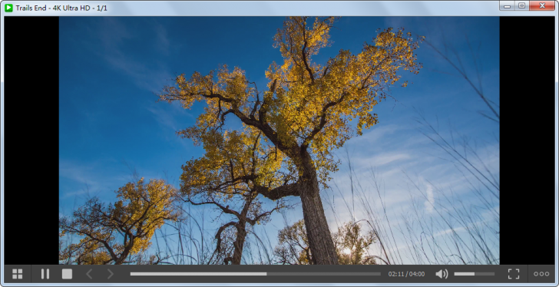Image resolution: width=559 pixels, height=287 pixels.
Task: Enter fullscreen mode
Action: (514, 274)
